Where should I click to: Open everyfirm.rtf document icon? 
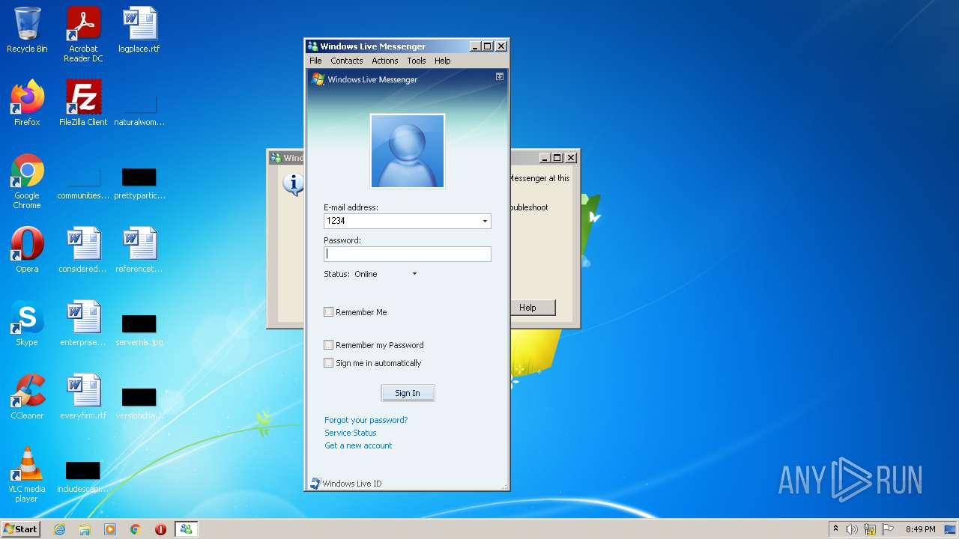coord(83,397)
